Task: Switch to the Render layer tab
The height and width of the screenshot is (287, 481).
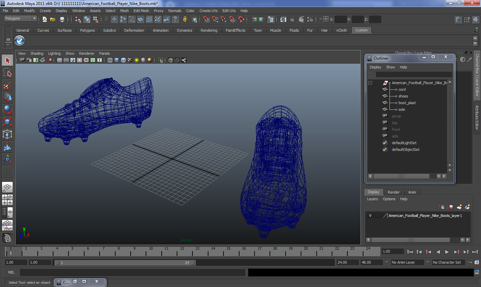Action: coord(393,192)
